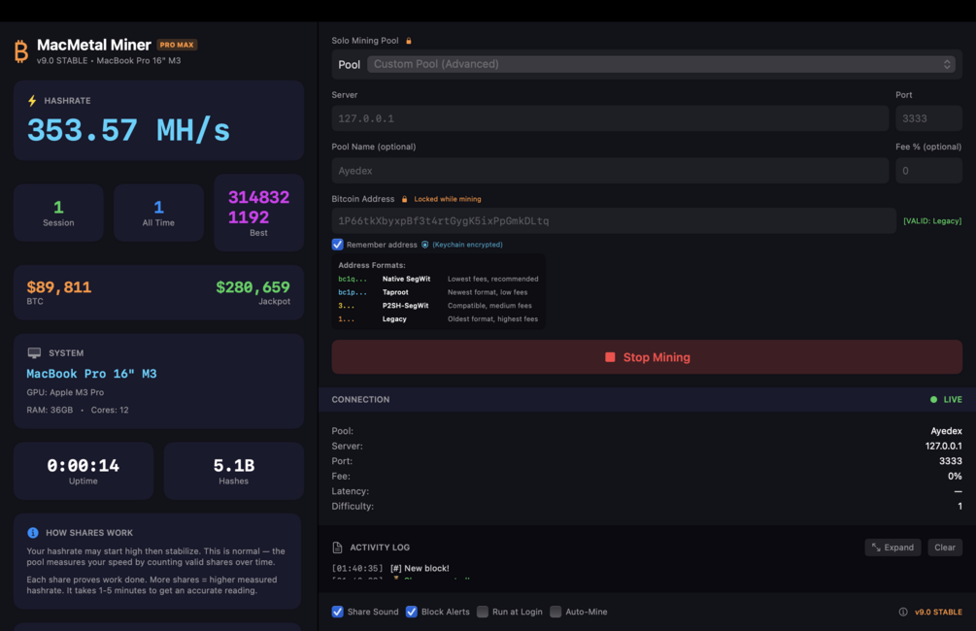Disable the Block Alerts checkbox
This screenshot has width=976, height=631.
(412, 612)
